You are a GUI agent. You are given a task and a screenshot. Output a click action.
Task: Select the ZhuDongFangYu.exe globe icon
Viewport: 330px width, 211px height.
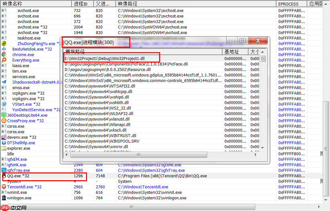pyautogui.click(x=3, y=43)
